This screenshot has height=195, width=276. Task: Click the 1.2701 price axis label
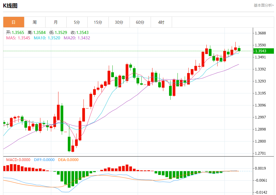pos(260,153)
